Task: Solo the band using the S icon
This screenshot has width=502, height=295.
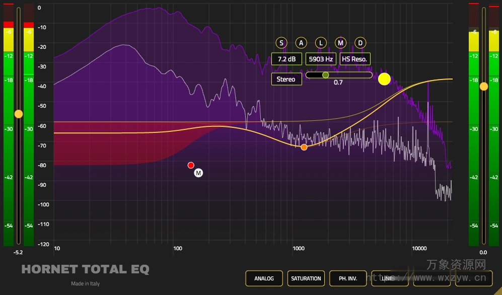Action: pyautogui.click(x=281, y=43)
